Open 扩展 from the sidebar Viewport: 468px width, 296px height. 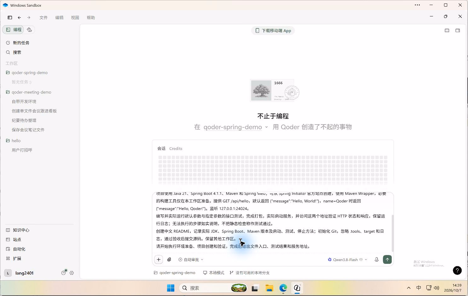pyautogui.click(x=17, y=258)
